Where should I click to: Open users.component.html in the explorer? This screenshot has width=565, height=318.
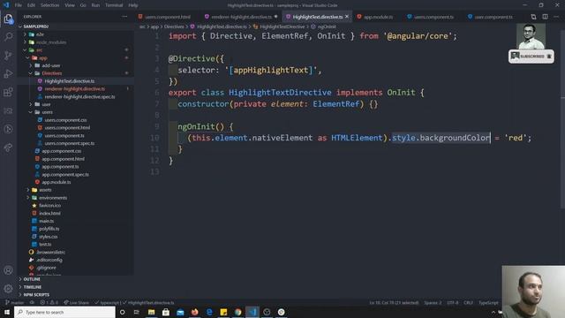point(67,127)
